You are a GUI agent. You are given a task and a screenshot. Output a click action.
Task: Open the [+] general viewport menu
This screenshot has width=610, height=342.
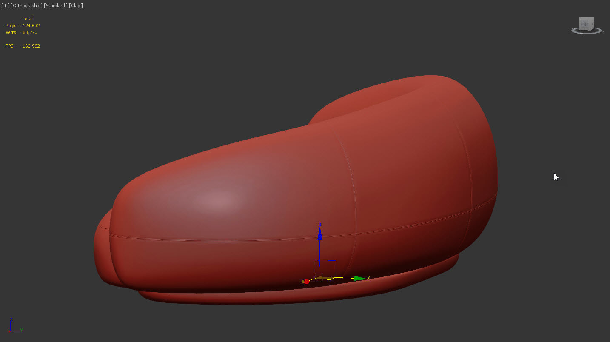click(x=5, y=6)
